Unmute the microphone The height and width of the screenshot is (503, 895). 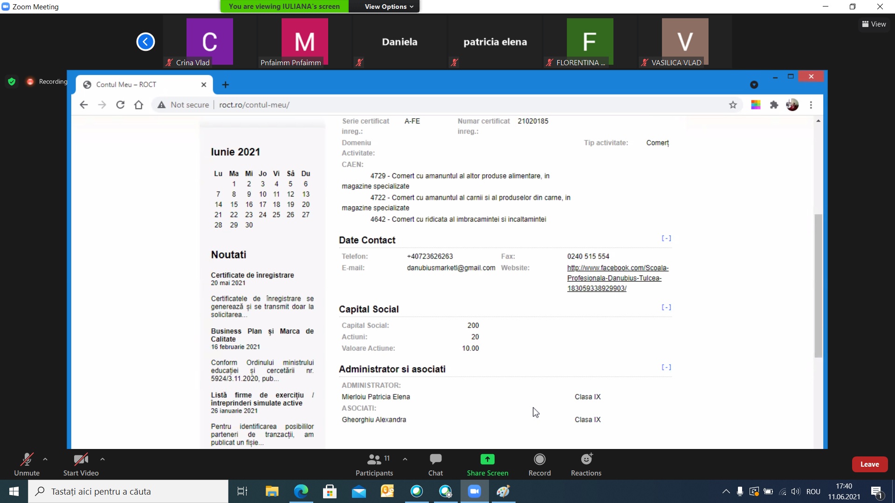tap(27, 460)
